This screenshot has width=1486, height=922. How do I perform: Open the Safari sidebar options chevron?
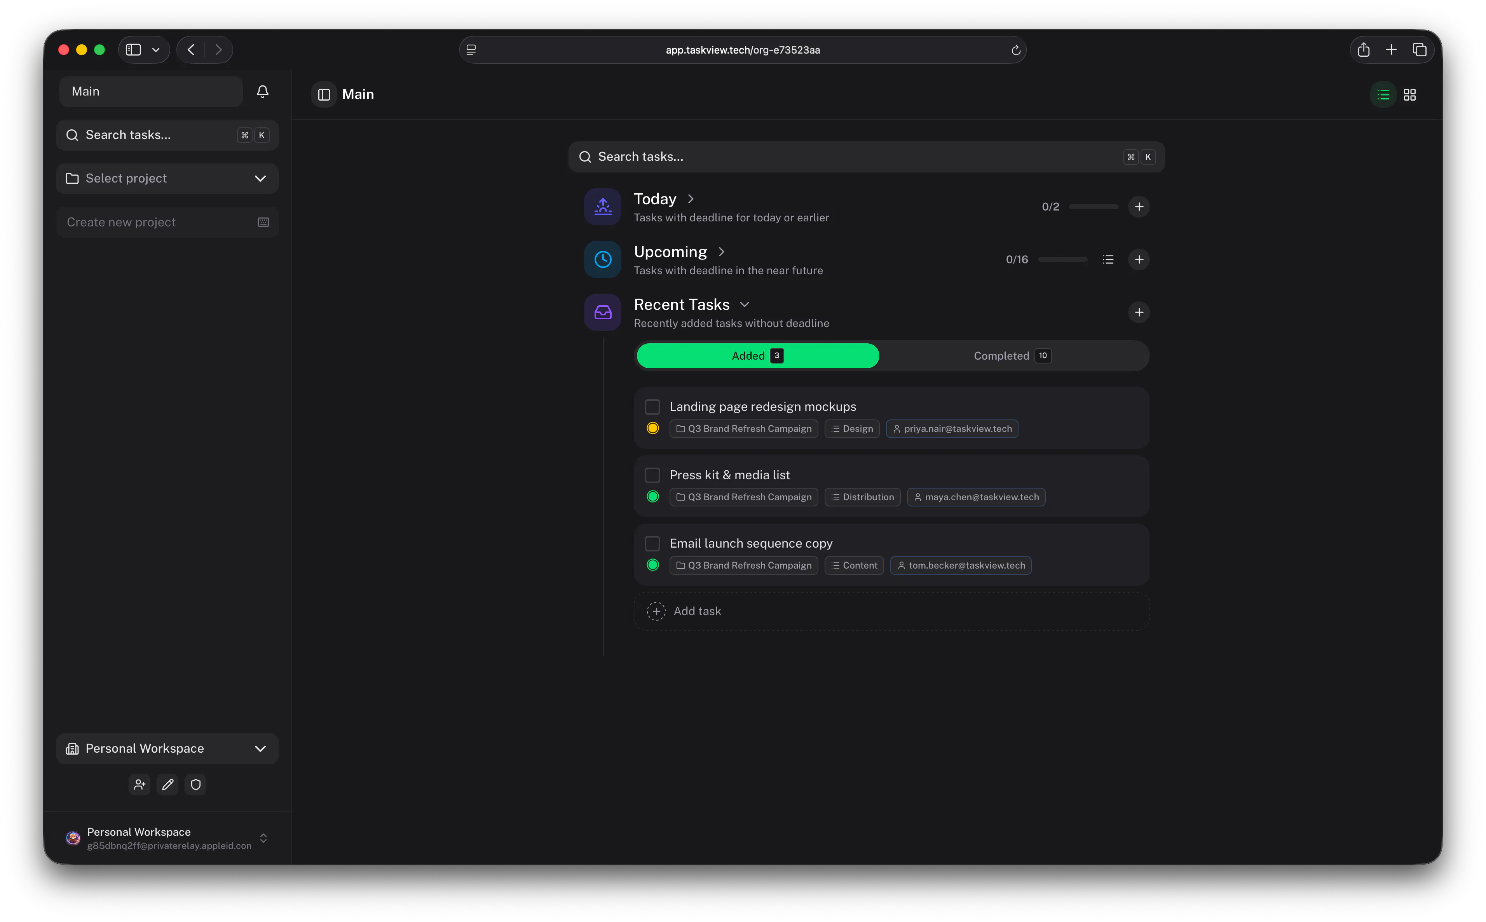[x=155, y=50]
